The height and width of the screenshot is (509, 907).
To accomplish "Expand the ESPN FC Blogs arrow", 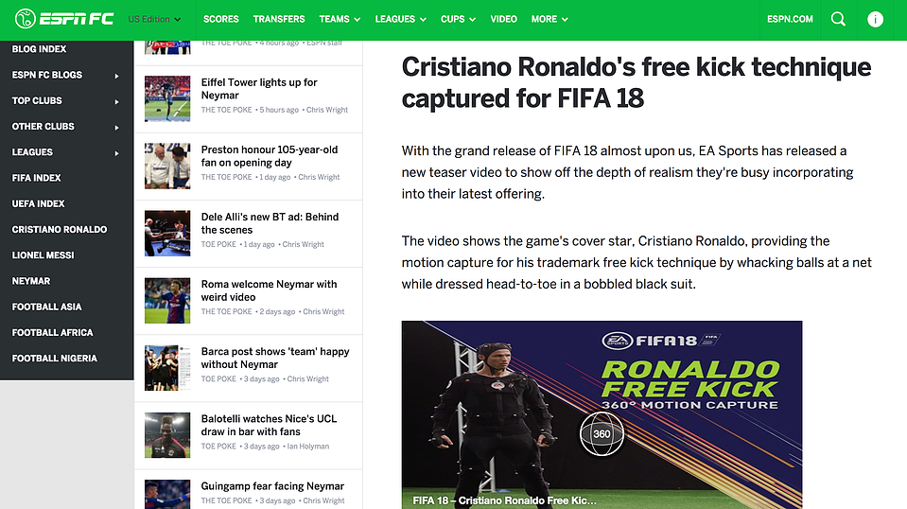I will [x=117, y=76].
